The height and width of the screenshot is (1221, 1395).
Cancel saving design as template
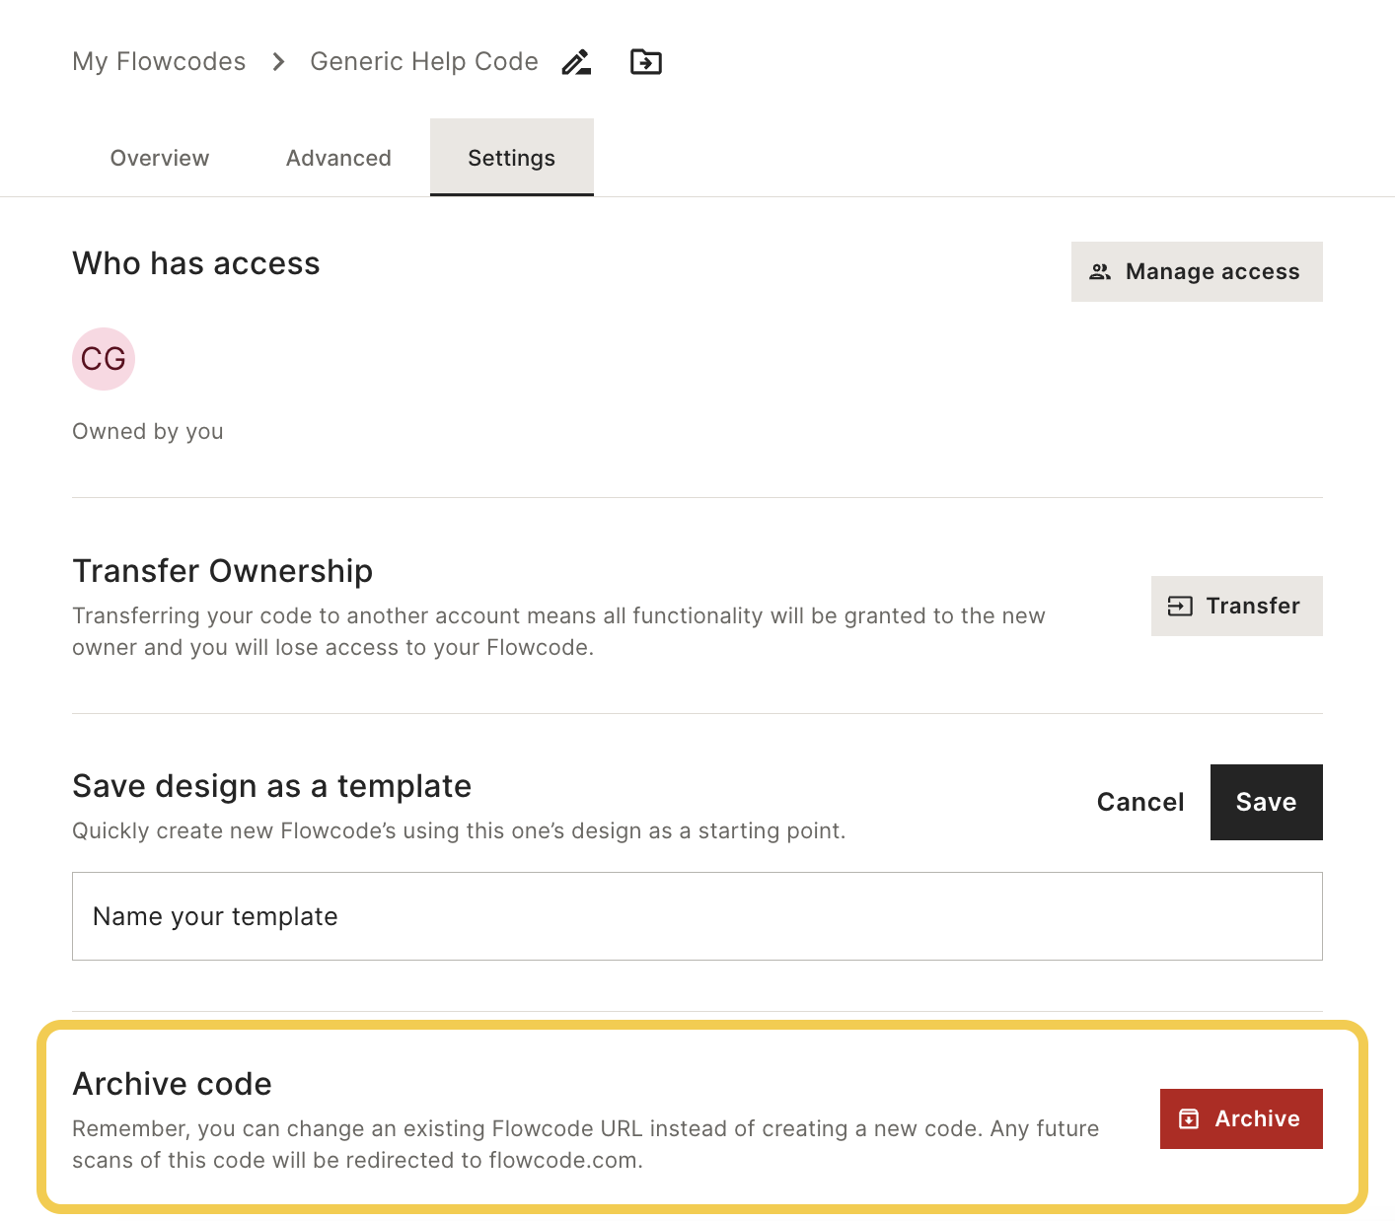[1140, 802]
